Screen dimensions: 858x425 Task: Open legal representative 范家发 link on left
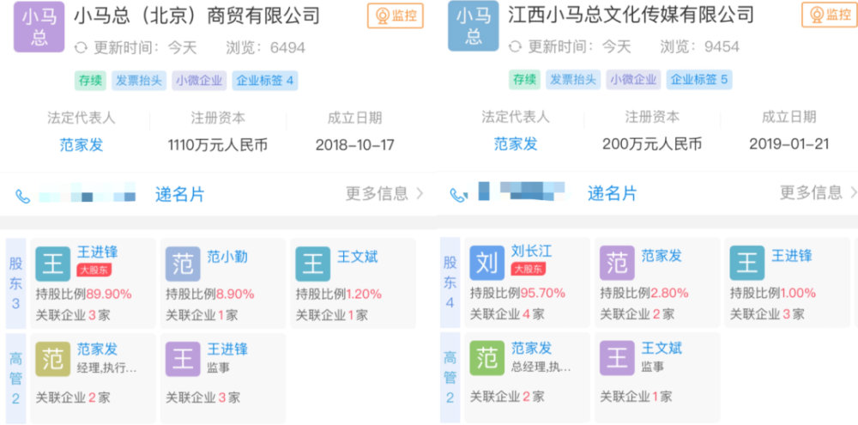point(82,145)
